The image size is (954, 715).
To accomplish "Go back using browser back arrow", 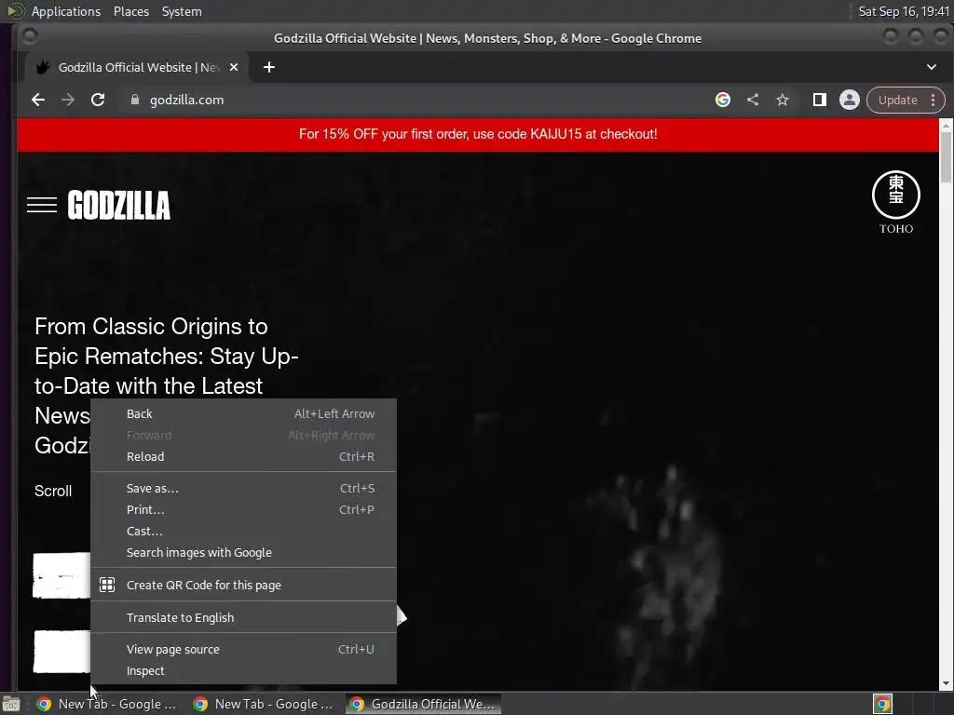I will click(37, 100).
